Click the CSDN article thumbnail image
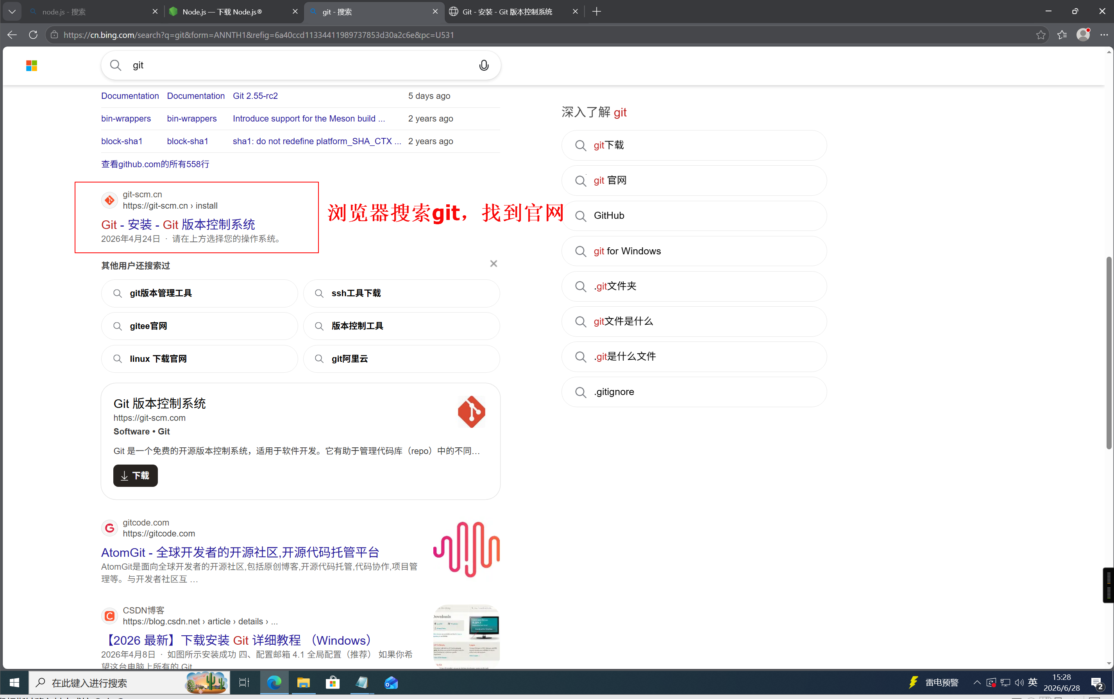The height and width of the screenshot is (699, 1114). [467, 637]
